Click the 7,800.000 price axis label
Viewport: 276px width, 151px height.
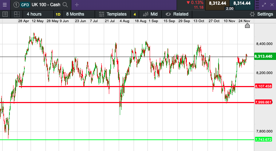tap(264, 131)
